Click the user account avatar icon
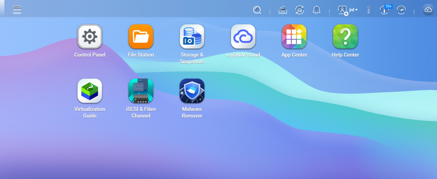This screenshot has height=179, width=437. (343, 10)
